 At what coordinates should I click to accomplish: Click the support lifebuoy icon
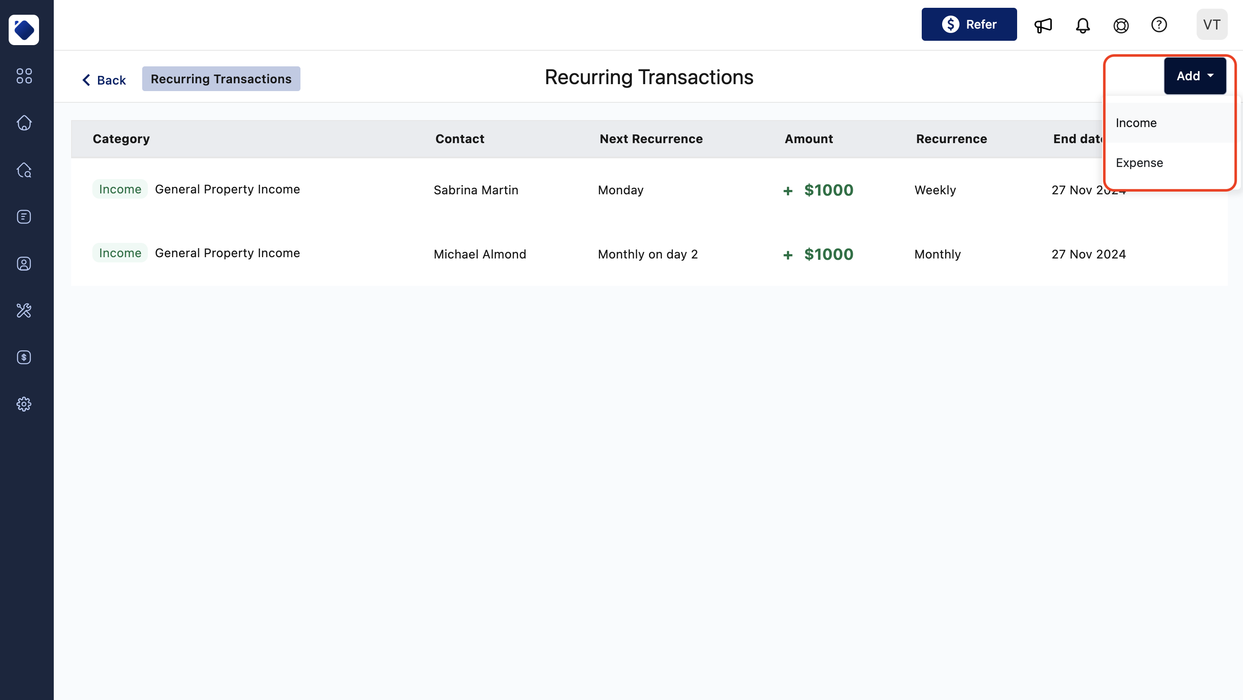[x=1120, y=25]
